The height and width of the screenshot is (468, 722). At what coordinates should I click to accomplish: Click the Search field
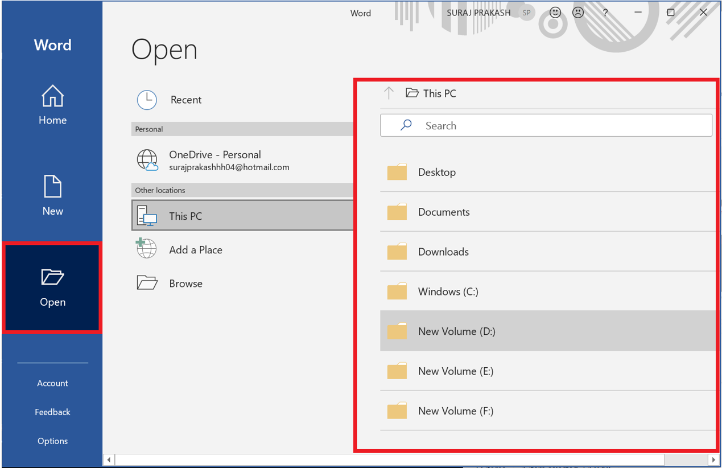(x=546, y=126)
